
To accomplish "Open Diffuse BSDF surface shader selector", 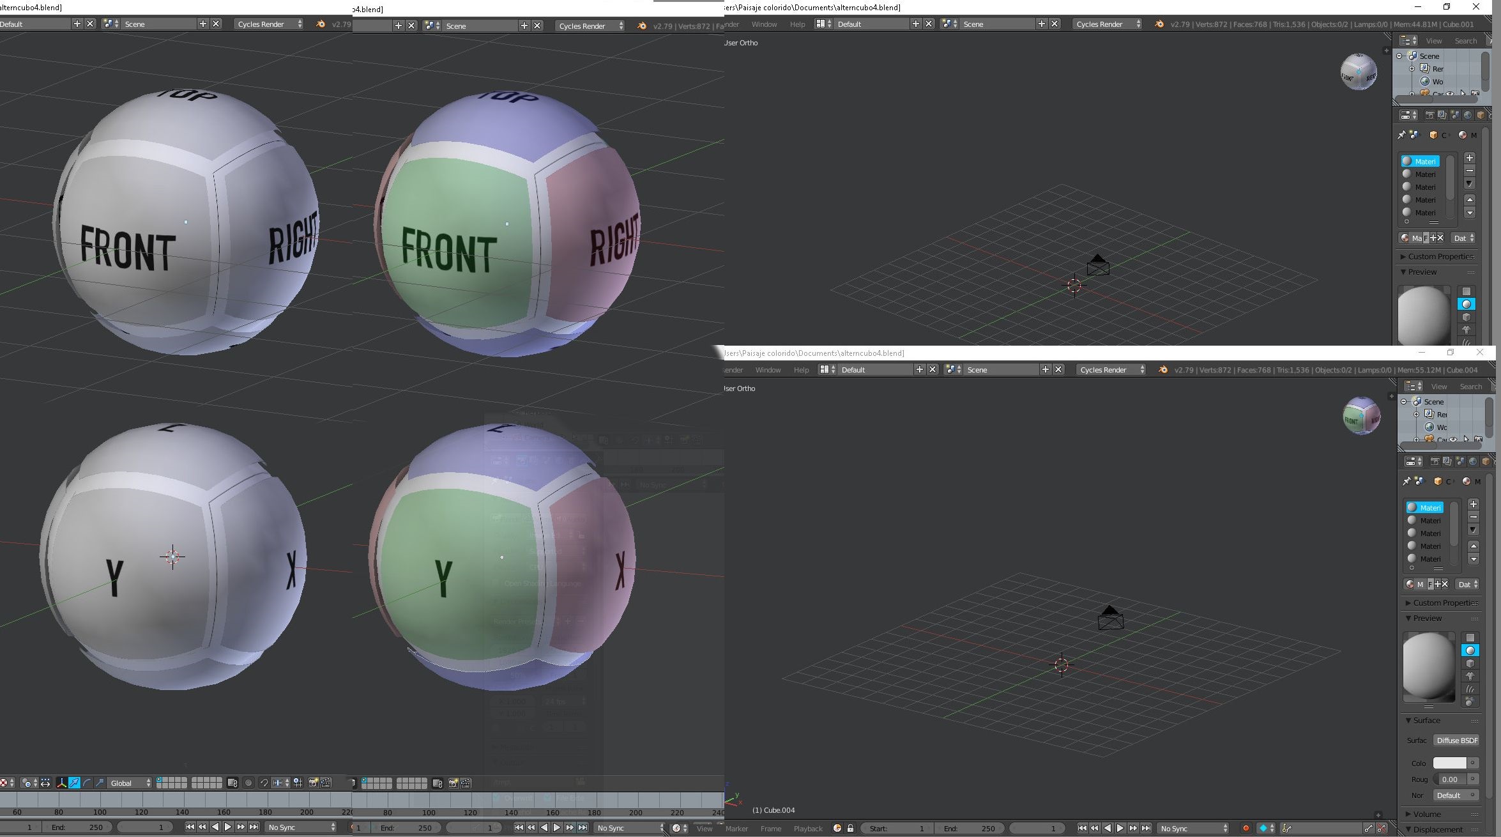I will [x=1457, y=740].
